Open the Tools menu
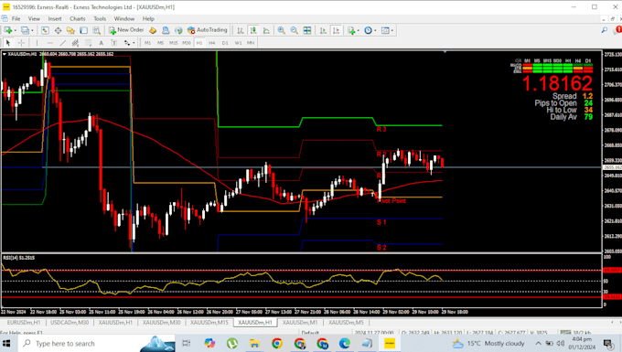 (x=100, y=18)
